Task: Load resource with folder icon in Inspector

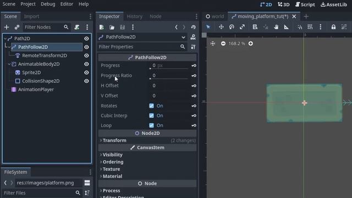Action: click(x=112, y=27)
